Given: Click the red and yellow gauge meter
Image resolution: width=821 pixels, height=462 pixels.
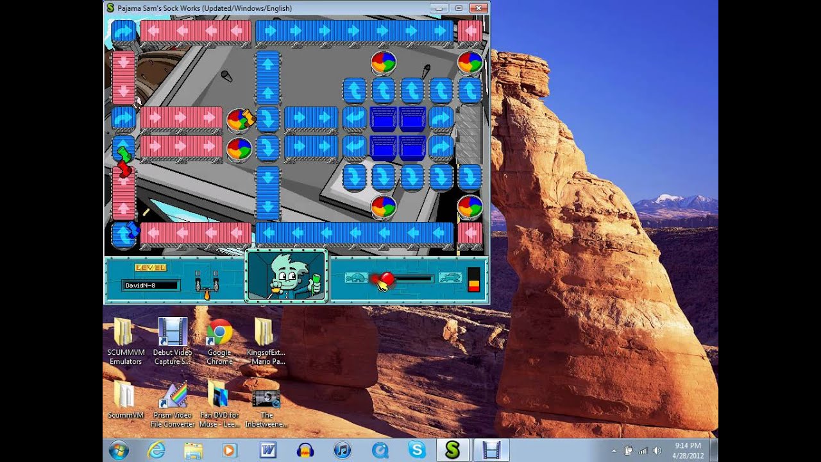Looking at the screenshot, I should pos(474,280).
